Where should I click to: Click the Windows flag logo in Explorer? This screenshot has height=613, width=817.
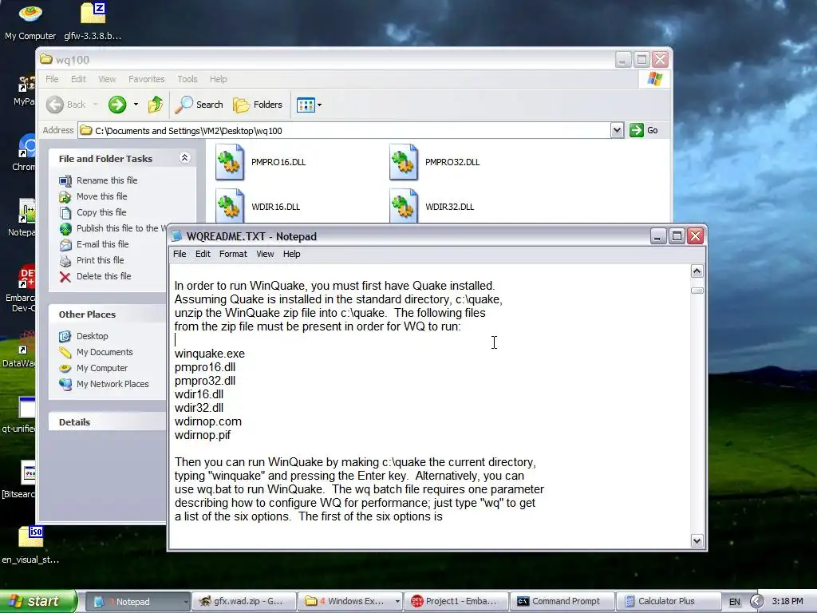[x=654, y=79]
